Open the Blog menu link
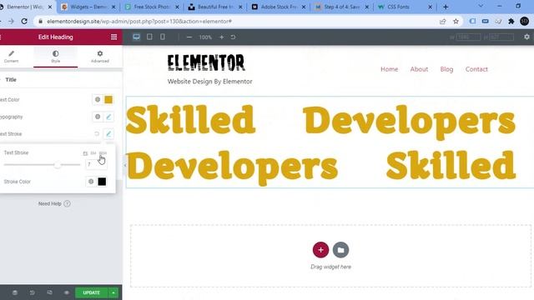This screenshot has width=534, height=300. point(446,69)
